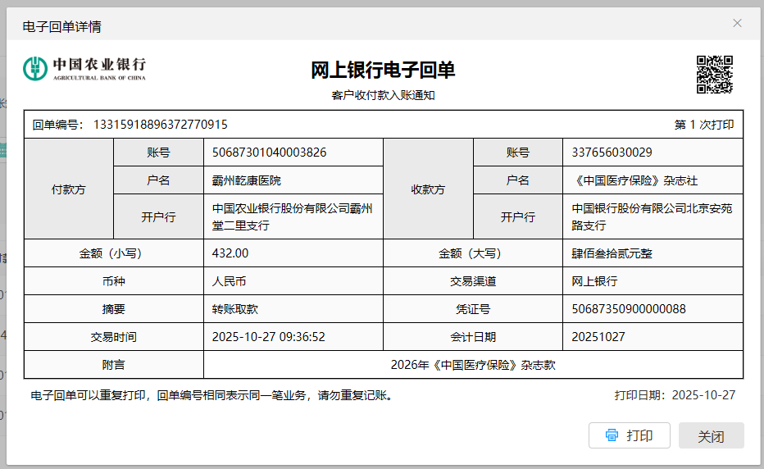Click payee bank 中国银行股份有限公司北京安苑路支行
Screen dimensions: 764x469
pos(652,216)
